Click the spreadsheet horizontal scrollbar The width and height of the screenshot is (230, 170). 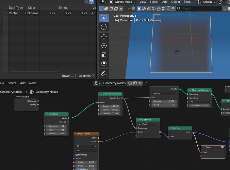point(34,72)
